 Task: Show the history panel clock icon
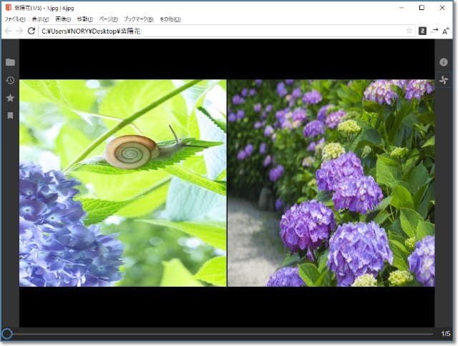(x=10, y=80)
